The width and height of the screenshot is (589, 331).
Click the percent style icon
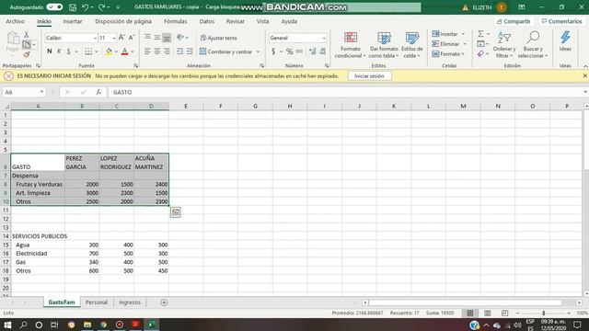(x=289, y=51)
